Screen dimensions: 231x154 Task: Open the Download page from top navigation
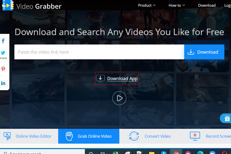tap(207, 5)
